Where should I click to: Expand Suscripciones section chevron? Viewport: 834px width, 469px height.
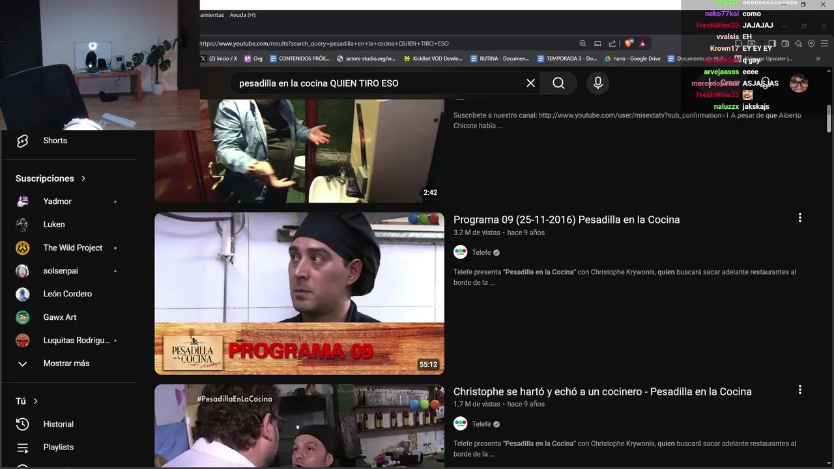click(83, 178)
